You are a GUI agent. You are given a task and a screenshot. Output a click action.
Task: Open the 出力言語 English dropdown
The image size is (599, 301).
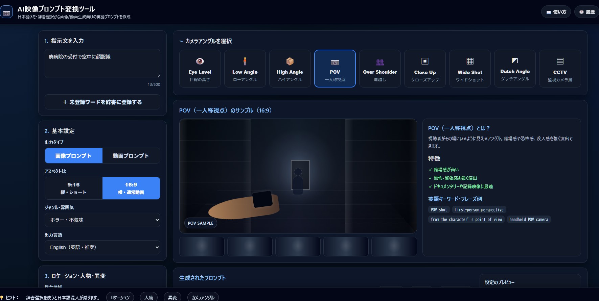coord(102,247)
